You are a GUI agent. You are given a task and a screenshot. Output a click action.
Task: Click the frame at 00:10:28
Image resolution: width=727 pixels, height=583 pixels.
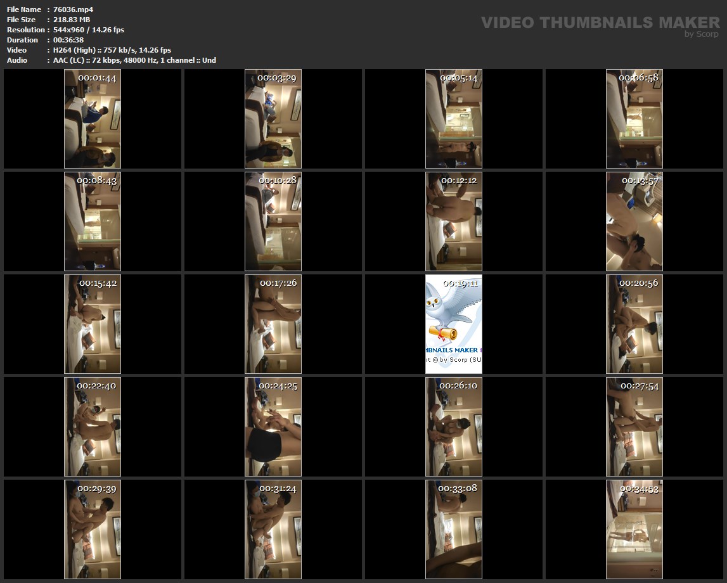click(x=273, y=222)
